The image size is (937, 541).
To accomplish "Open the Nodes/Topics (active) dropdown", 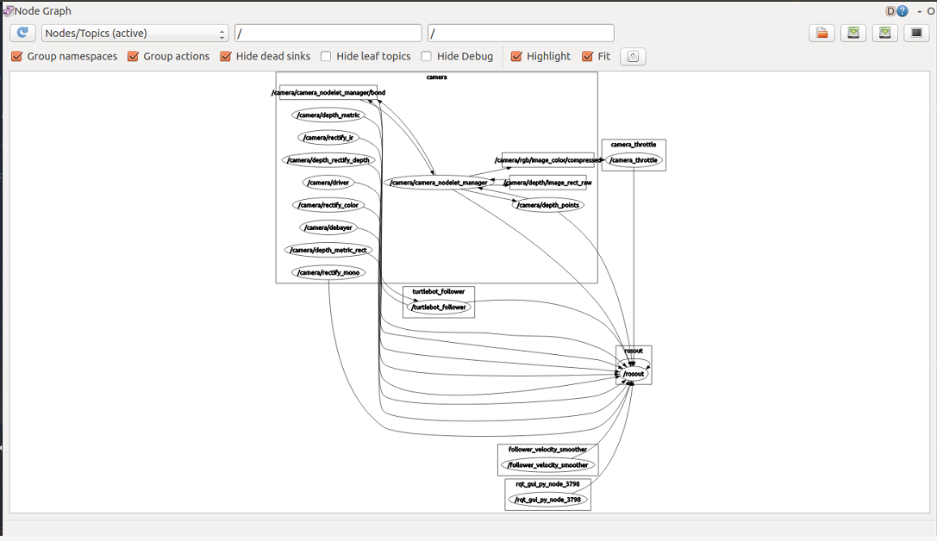I will tap(135, 34).
